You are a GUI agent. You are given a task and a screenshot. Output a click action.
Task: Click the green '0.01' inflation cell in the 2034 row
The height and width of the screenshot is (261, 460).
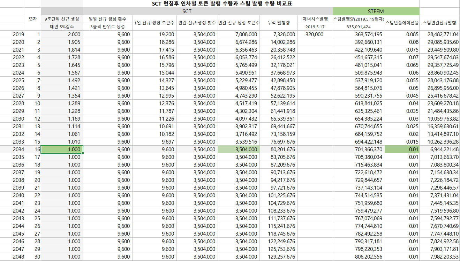(402, 149)
